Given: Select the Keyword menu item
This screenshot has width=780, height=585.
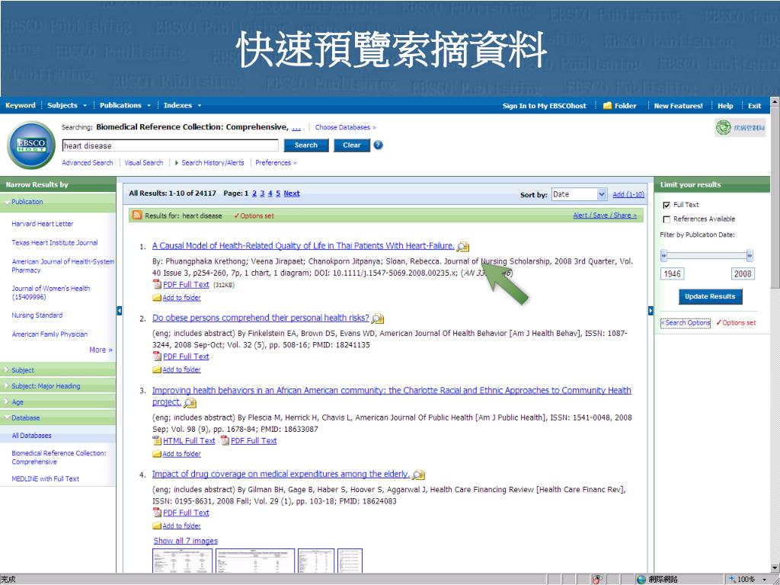Looking at the screenshot, I should tap(21, 105).
